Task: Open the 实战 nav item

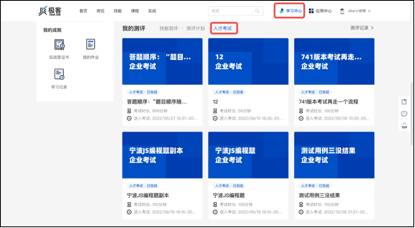Action: pyautogui.click(x=152, y=11)
